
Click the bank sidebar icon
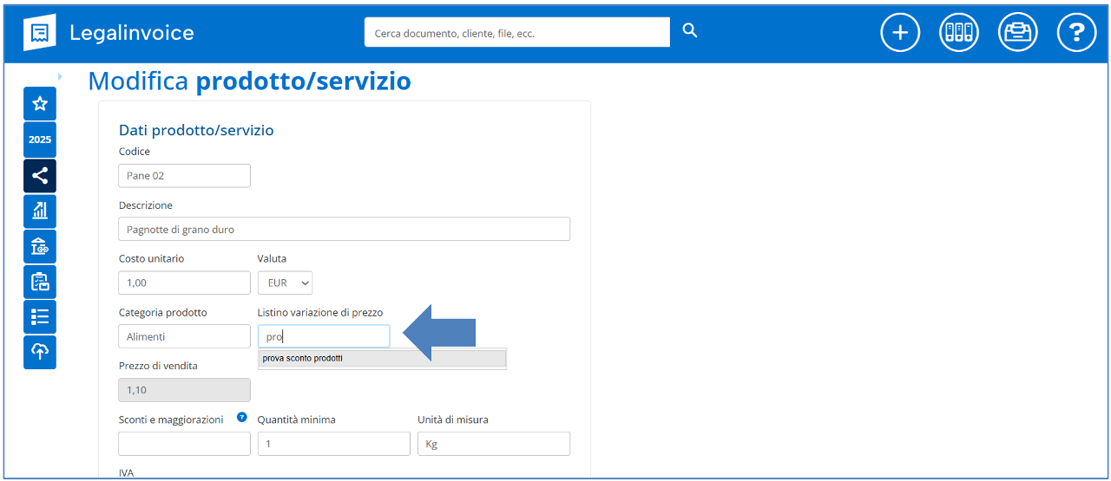point(40,246)
